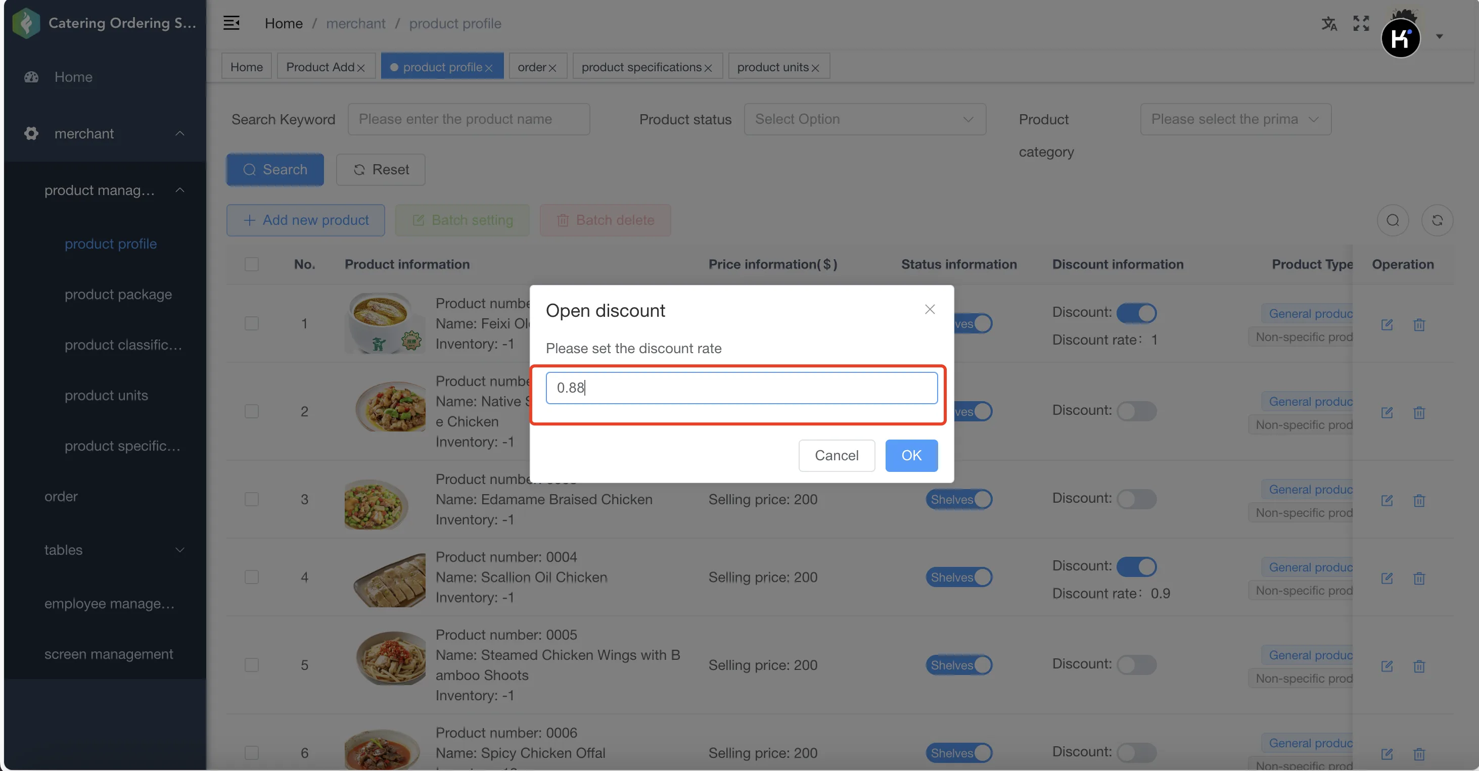Click the discount rate input field

(x=742, y=388)
